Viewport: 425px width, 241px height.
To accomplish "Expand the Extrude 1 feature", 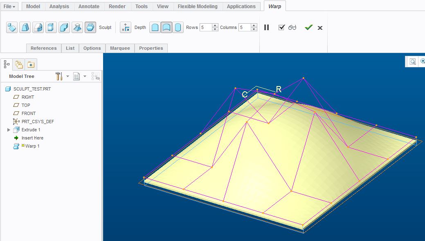I will (x=9, y=130).
